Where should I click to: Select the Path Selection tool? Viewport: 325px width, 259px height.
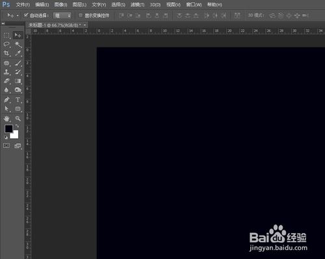click(x=6, y=108)
